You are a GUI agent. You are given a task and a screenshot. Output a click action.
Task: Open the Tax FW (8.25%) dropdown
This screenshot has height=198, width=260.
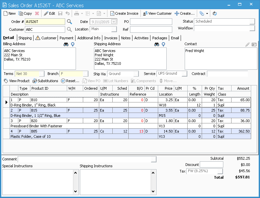click(x=220, y=171)
